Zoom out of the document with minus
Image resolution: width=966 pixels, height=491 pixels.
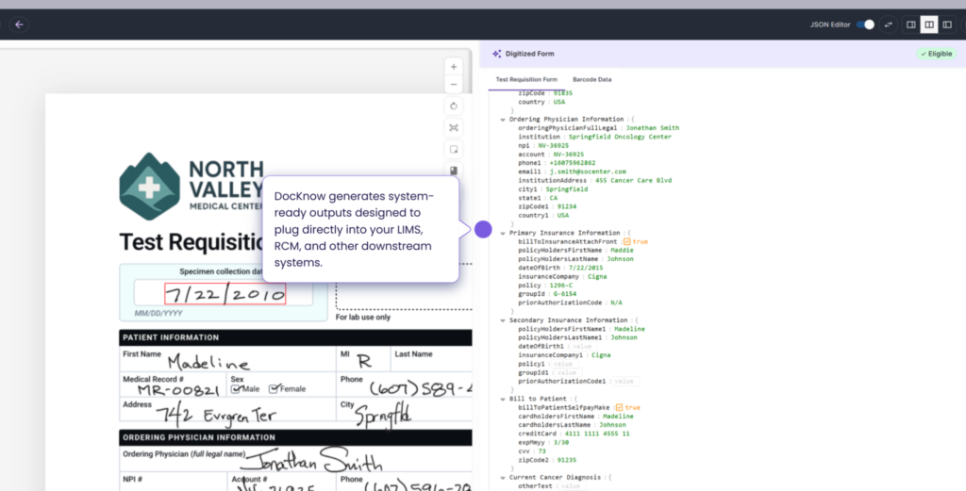[x=454, y=84]
